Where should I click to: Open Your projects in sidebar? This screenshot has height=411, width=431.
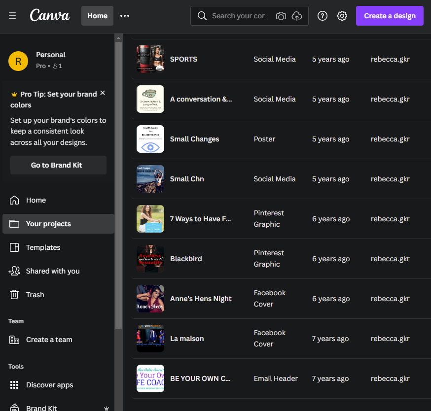58,224
